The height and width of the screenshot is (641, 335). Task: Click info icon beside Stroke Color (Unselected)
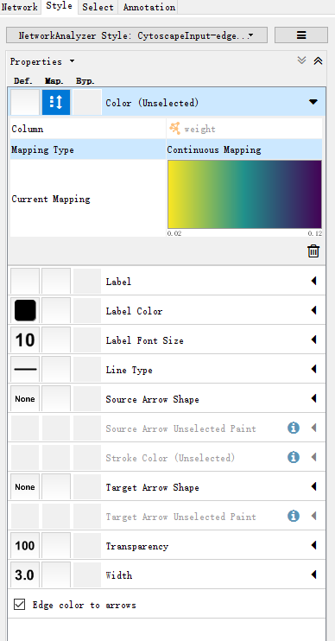294,457
